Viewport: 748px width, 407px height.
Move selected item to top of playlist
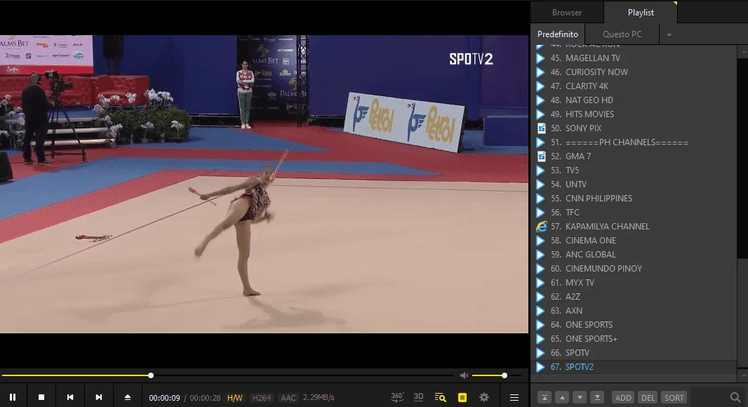coord(545,397)
